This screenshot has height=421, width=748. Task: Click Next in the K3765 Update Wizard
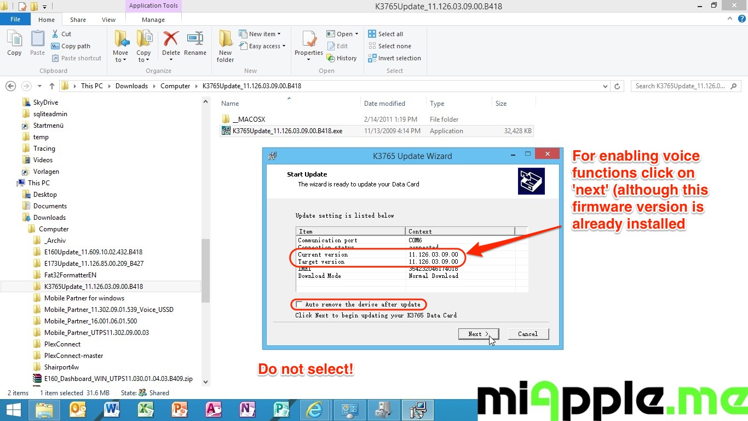point(478,334)
